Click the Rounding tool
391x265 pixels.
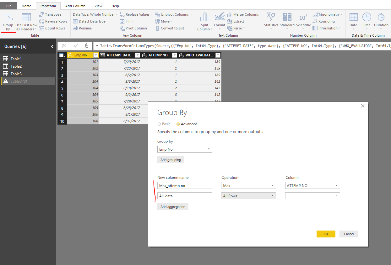[325, 21]
